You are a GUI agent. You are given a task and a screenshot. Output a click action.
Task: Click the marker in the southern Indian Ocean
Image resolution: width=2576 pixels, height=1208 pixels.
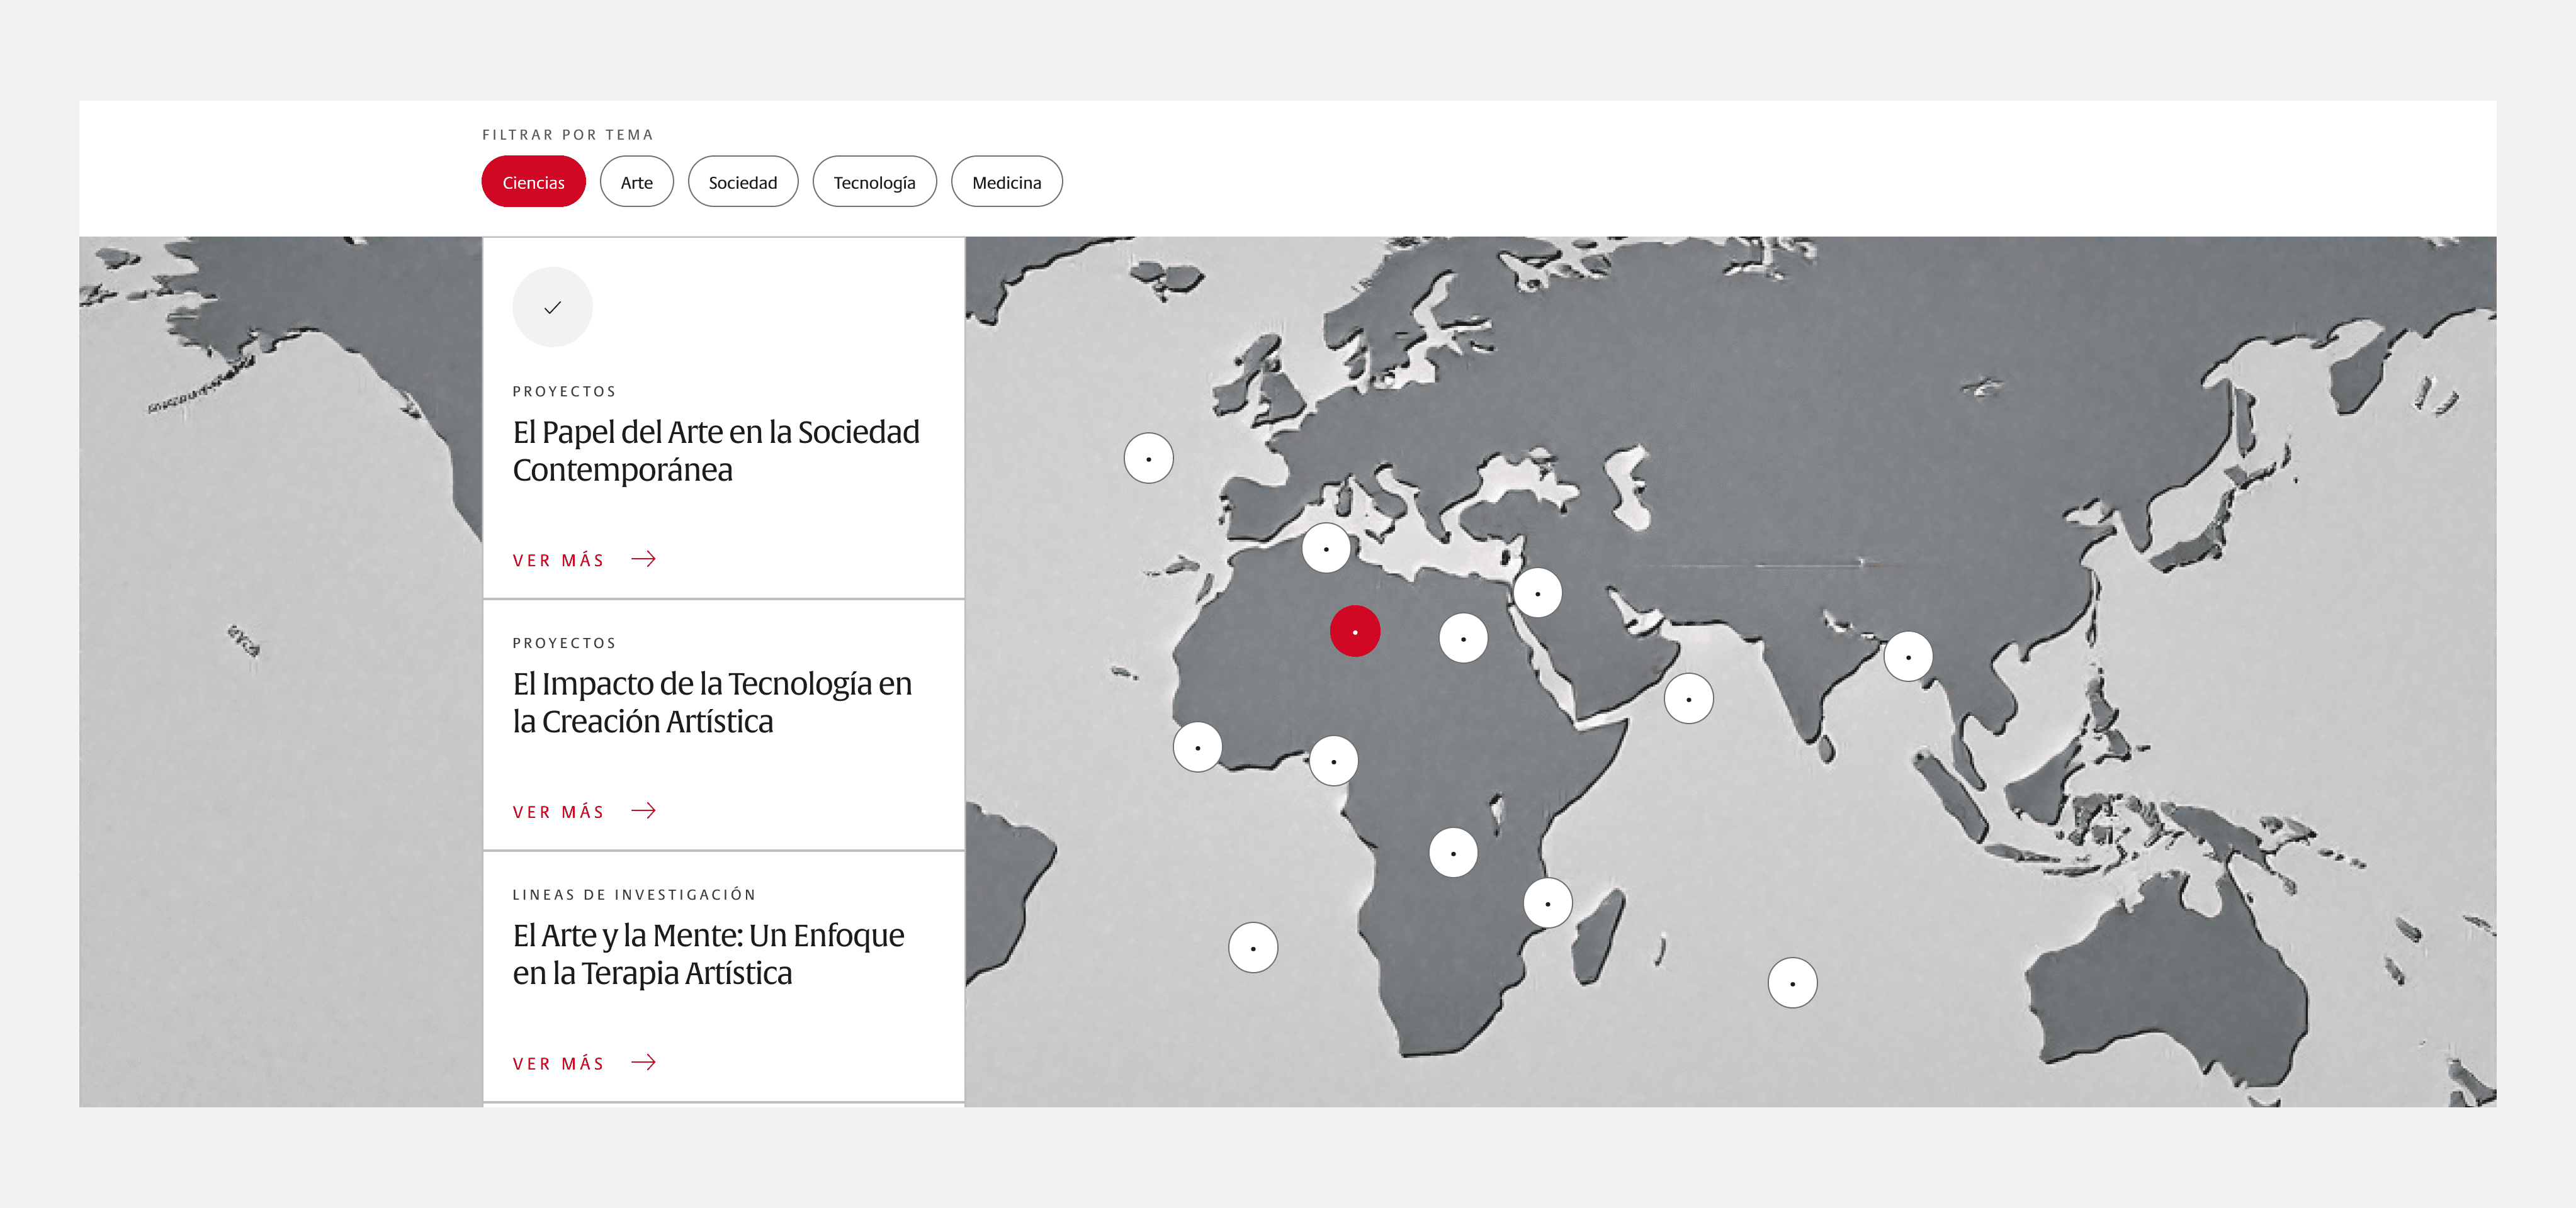click(x=1792, y=983)
